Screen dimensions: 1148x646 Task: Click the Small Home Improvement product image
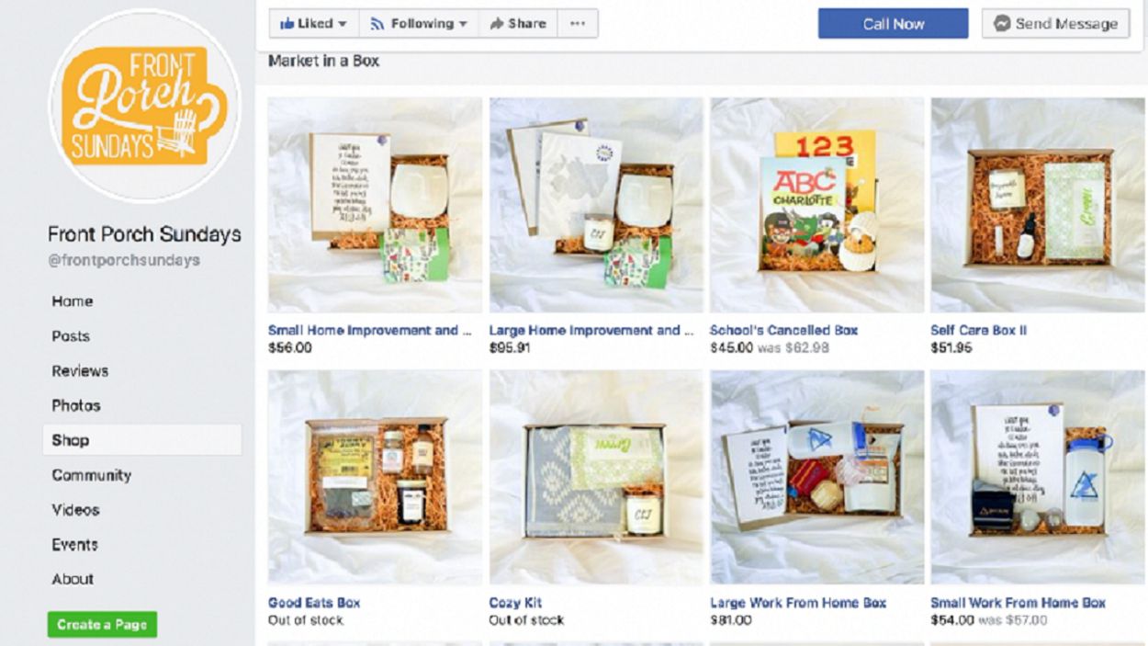point(375,205)
